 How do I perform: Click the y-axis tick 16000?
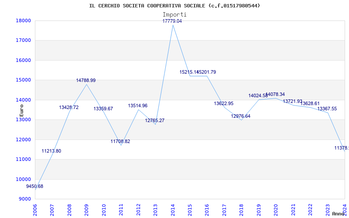[x=23, y=60]
